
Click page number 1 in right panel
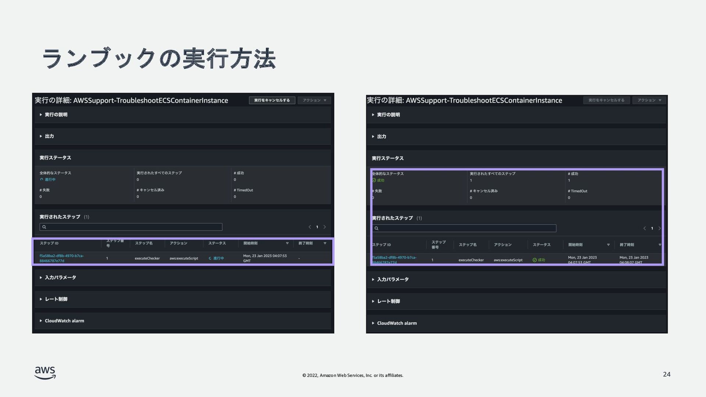(652, 228)
